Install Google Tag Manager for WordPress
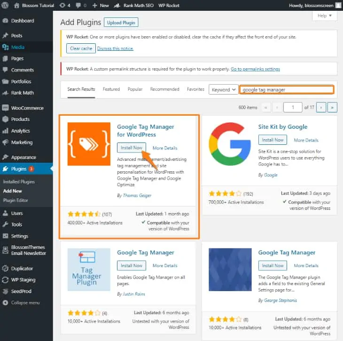 point(132,148)
